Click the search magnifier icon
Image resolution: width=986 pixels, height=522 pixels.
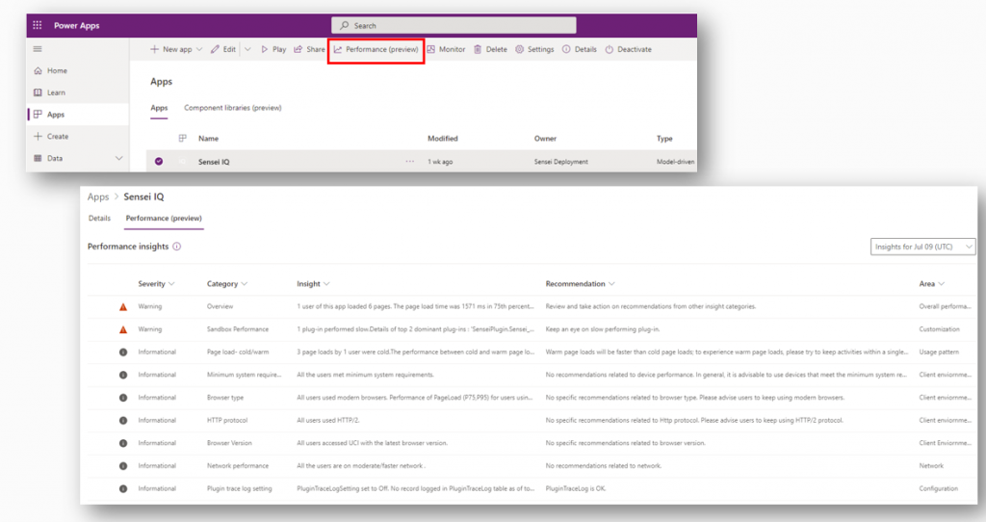[344, 25]
